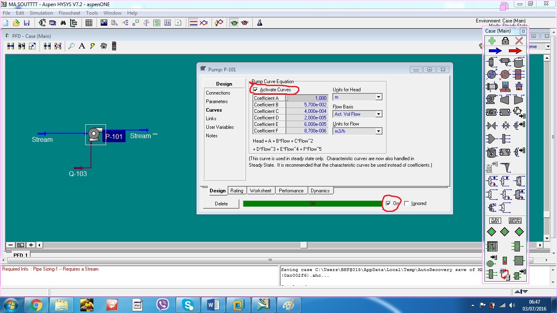Select the red energy stream icon
557x313 pixels.
(x=515, y=51)
